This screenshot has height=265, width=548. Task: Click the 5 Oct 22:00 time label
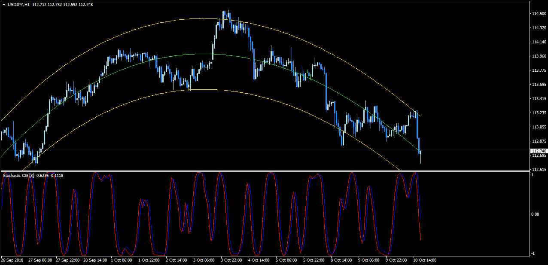pyautogui.click(x=314, y=260)
